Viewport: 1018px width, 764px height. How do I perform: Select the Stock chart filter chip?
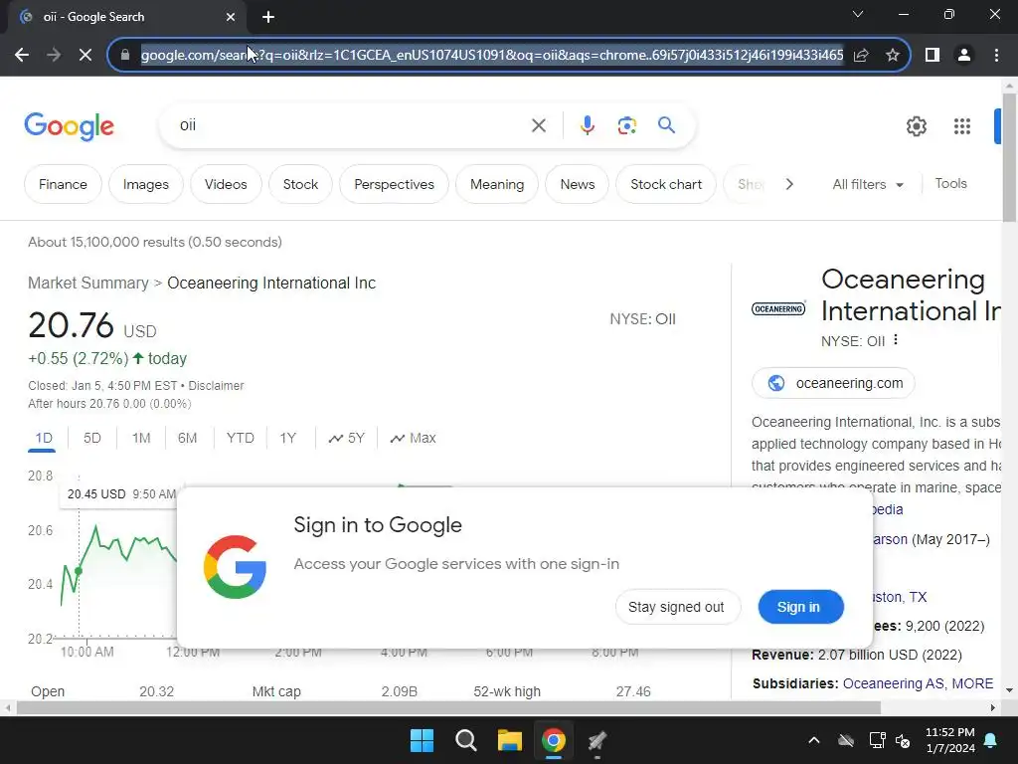click(x=666, y=184)
